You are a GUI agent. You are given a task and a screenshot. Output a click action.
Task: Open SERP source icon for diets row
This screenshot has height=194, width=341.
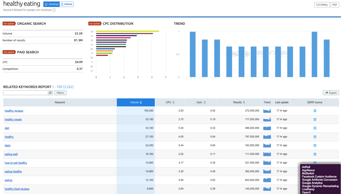tap(315, 146)
